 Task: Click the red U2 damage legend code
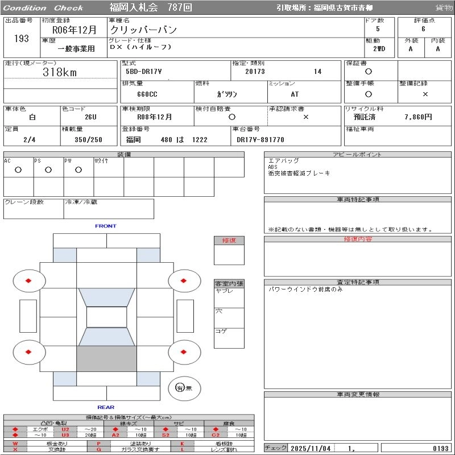coord(65,429)
